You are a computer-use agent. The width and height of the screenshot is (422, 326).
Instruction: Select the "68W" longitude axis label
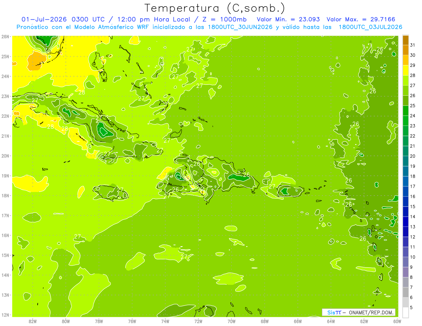pos(264,321)
